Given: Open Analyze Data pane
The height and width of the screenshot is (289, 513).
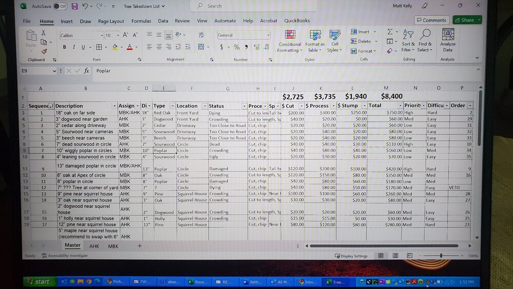Looking at the screenshot, I should pos(447,40).
